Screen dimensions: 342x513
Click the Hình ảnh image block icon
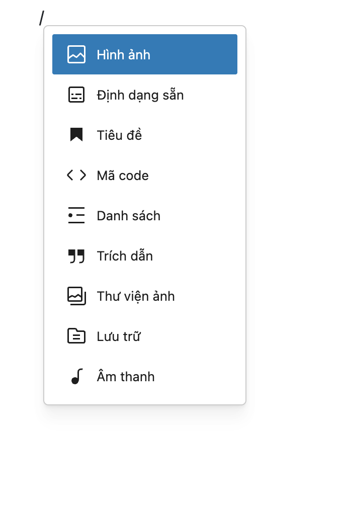[76, 54]
